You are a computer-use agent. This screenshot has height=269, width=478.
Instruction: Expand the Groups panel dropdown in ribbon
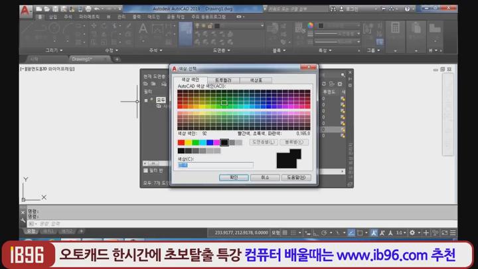click(373, 50)
